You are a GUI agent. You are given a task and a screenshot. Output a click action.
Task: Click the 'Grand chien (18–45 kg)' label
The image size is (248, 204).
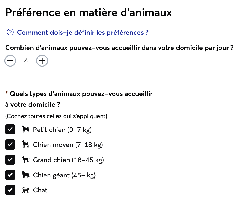tap(68, 160)
